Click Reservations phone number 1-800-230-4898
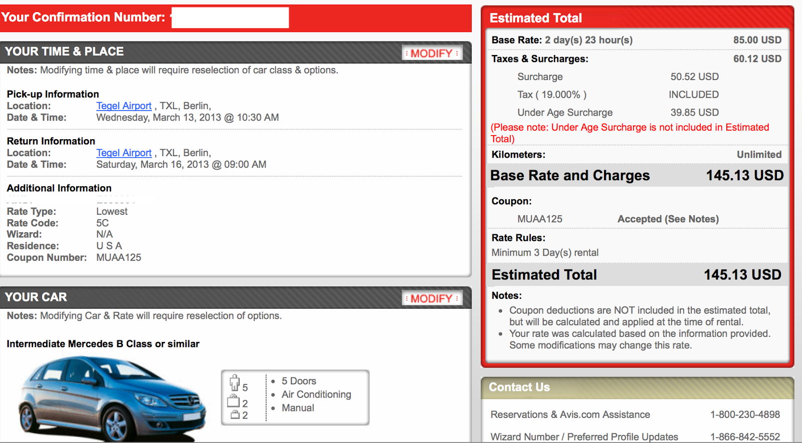The width and height of the screenshot is (802, 443). click(x=745, y=414)
